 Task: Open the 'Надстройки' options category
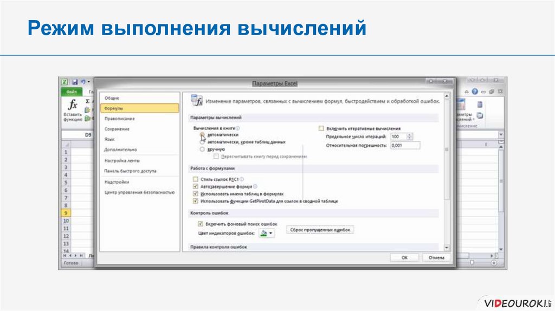[139, 182]
